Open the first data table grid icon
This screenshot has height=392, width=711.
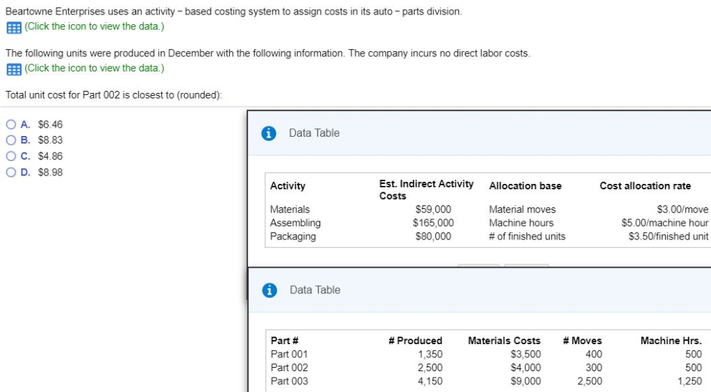pyautogui.click(x=14, y=28)
